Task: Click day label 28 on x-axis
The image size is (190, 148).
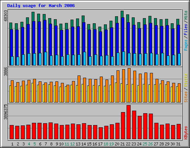Action: tap(161, 144)
